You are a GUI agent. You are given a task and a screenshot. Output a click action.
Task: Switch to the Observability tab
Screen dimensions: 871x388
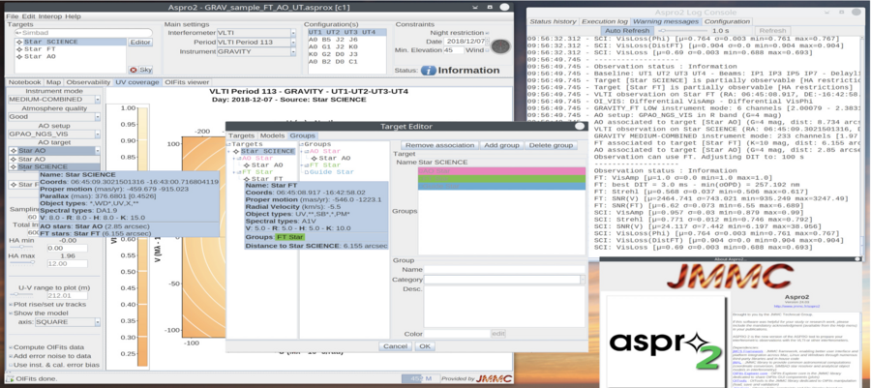[88, 82]
